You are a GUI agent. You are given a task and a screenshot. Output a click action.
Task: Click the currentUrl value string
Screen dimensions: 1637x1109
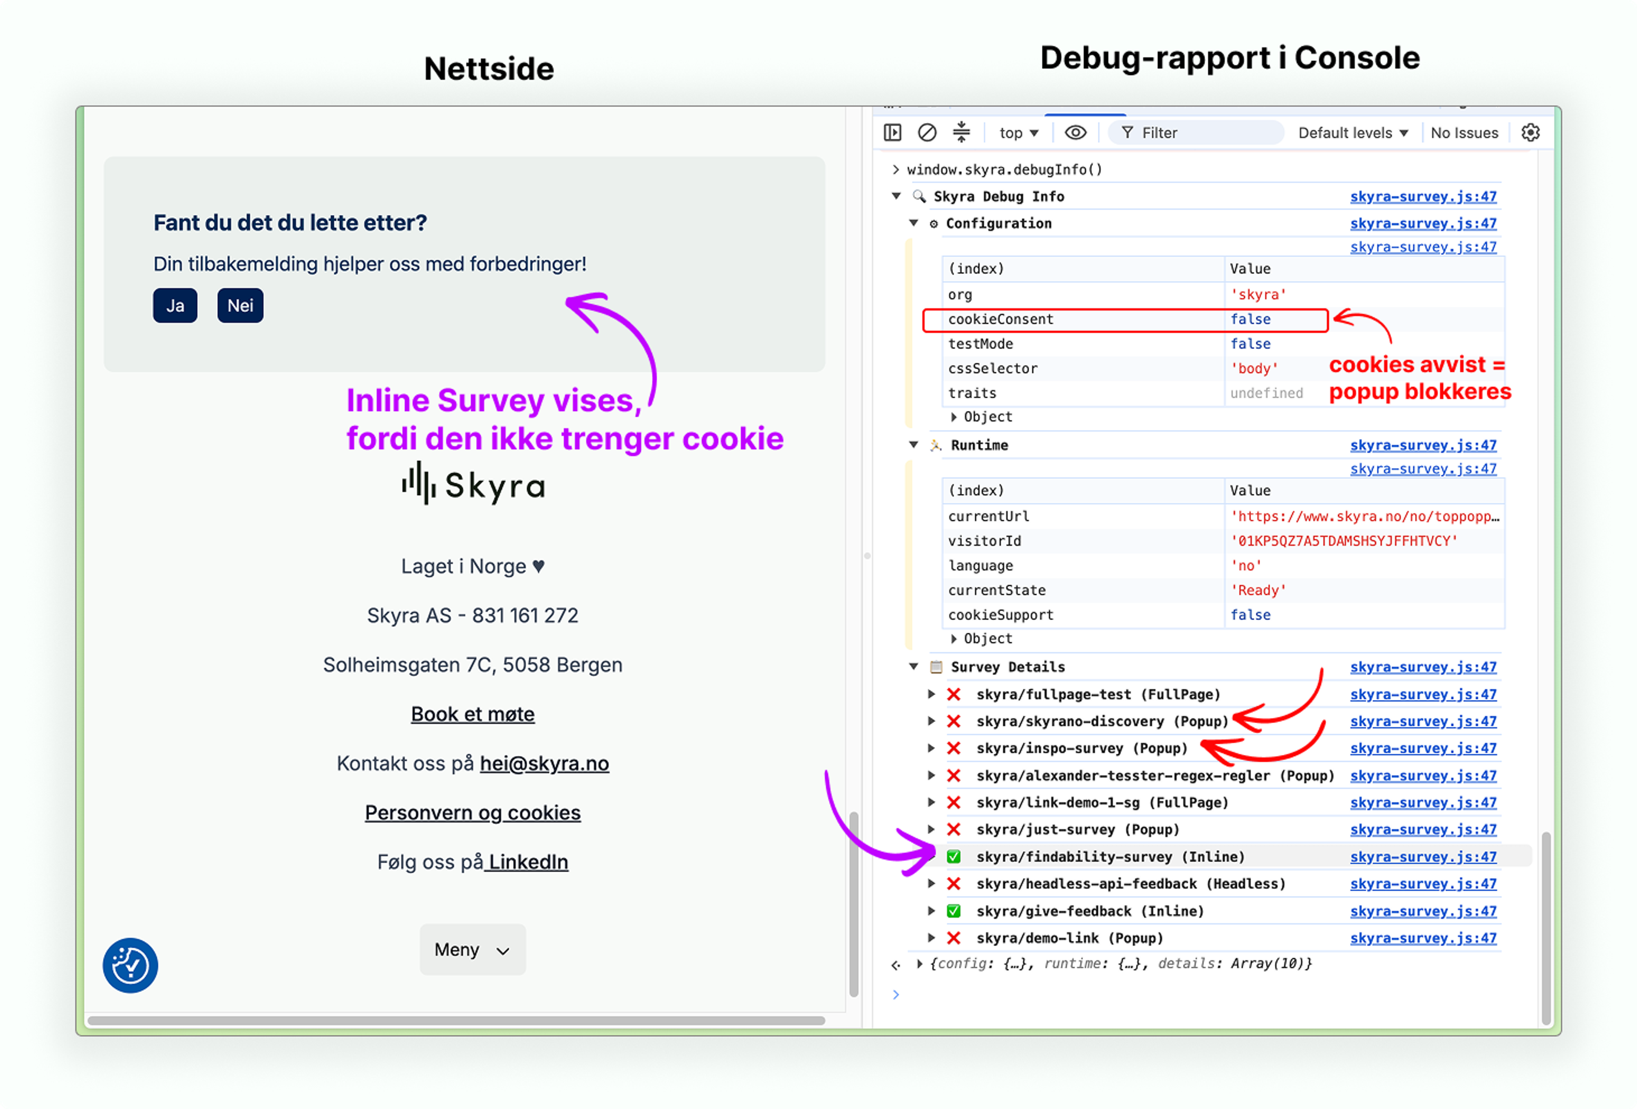tap(1365, 516)
